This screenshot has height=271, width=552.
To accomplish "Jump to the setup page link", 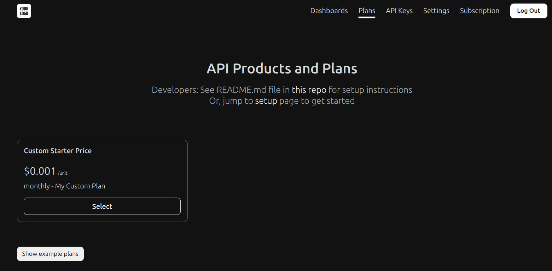I will point(266,101).
